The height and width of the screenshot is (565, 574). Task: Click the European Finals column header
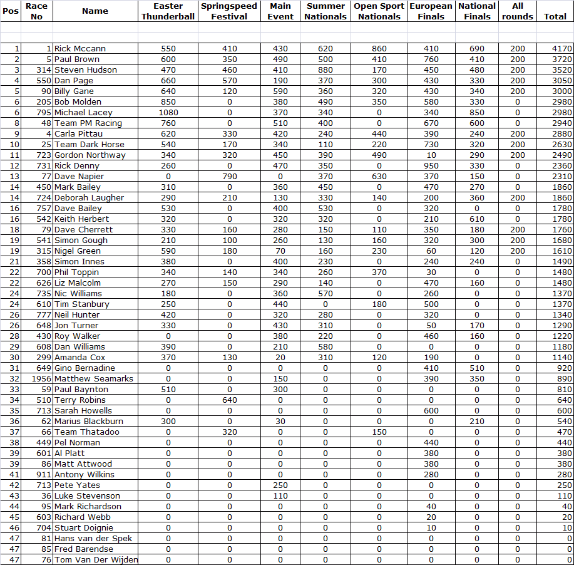[431, 11]
